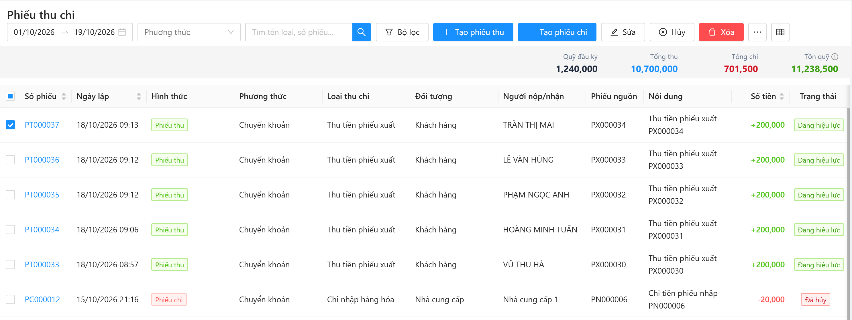Sort by Số phiếu column arrows
Image resolution: width=852 pixels, height=320 pixels.
tap(64, 96)
